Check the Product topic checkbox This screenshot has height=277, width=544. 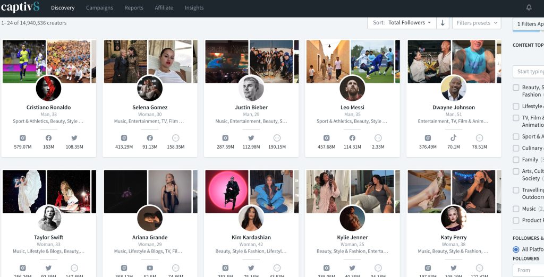(x=516, y=220)
